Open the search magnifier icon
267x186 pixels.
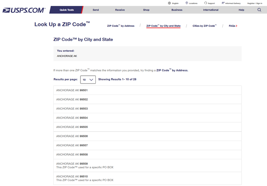click(259, 10)
